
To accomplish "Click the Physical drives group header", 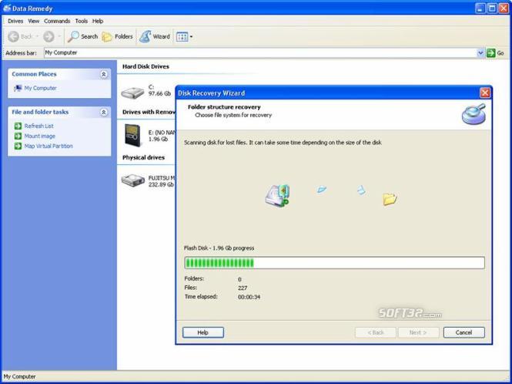I will pyautogui.click(x=143, y=157).
